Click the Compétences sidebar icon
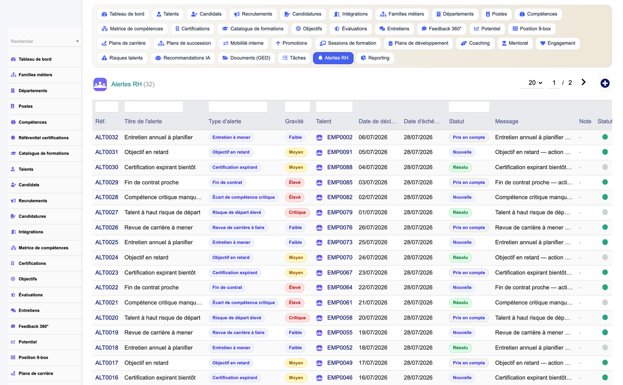The image size is (623, 385). [13, 122]
